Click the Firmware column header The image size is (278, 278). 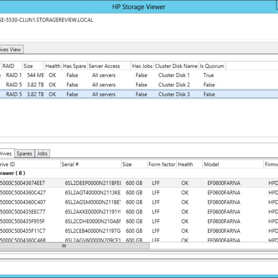pyautogui.click(x=271, y=164)
